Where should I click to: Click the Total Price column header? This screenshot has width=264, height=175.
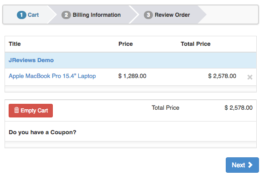(x=195, y=44)
